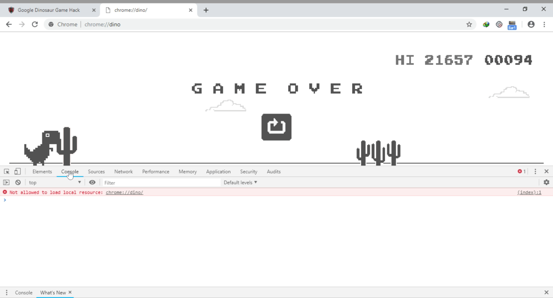Screen dimensions: 553x298
Task: Open Chrome main menu three dots
Action: (x=544, y=24)
